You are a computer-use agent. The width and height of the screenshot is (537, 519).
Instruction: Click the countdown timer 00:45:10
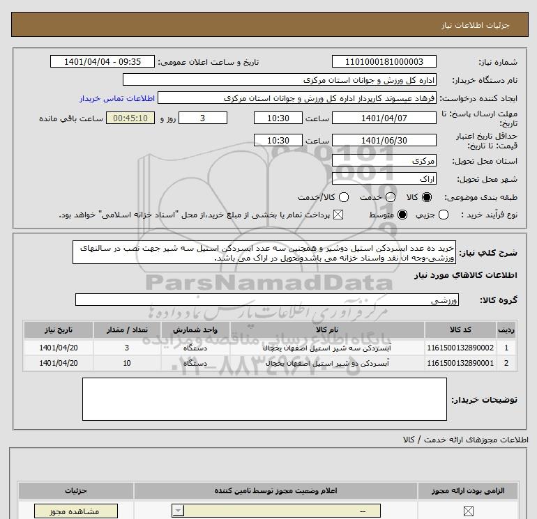(130, 118)
